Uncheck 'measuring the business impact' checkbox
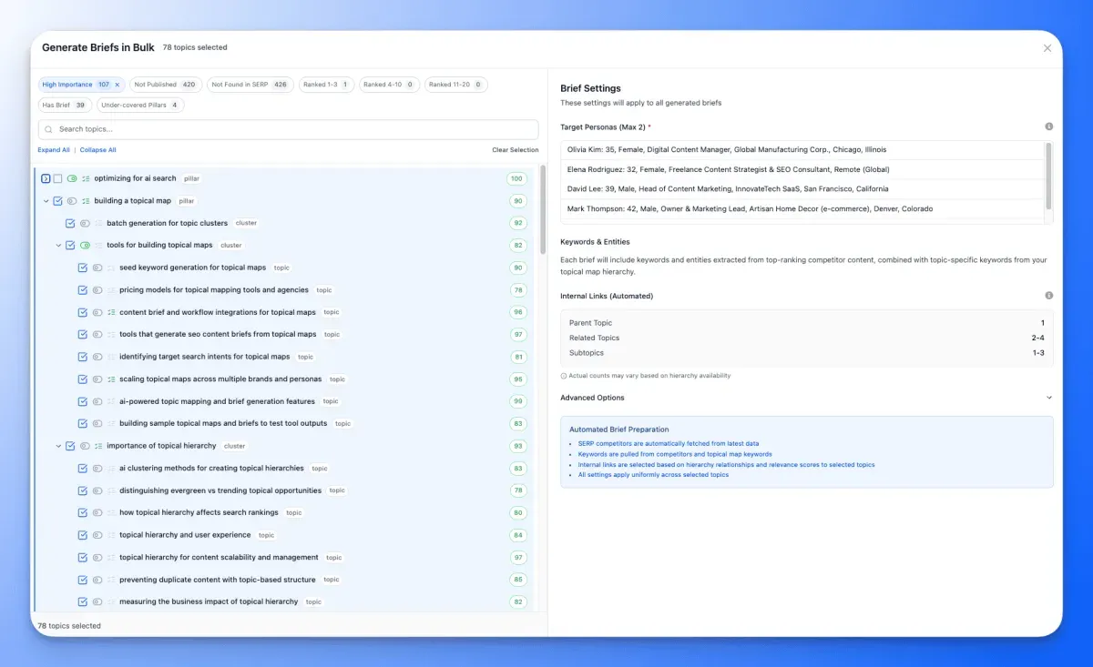Image resolution: width=1093 pixels, height=667 pixels. 83,602
